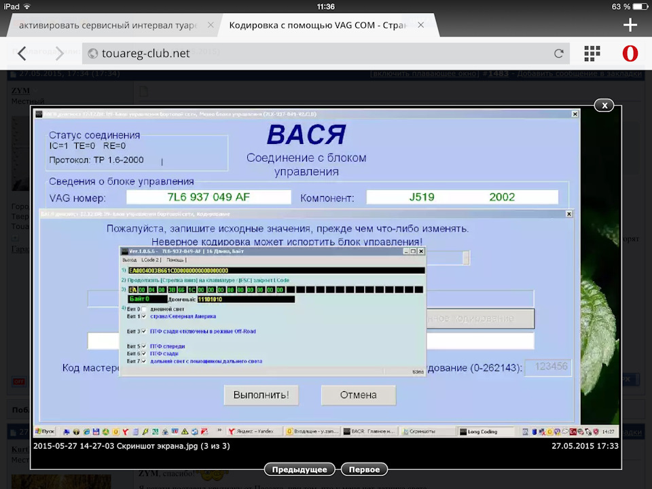Close the image lightbox with X
This screenshot has height=489, width=652.
click(603, 105)
